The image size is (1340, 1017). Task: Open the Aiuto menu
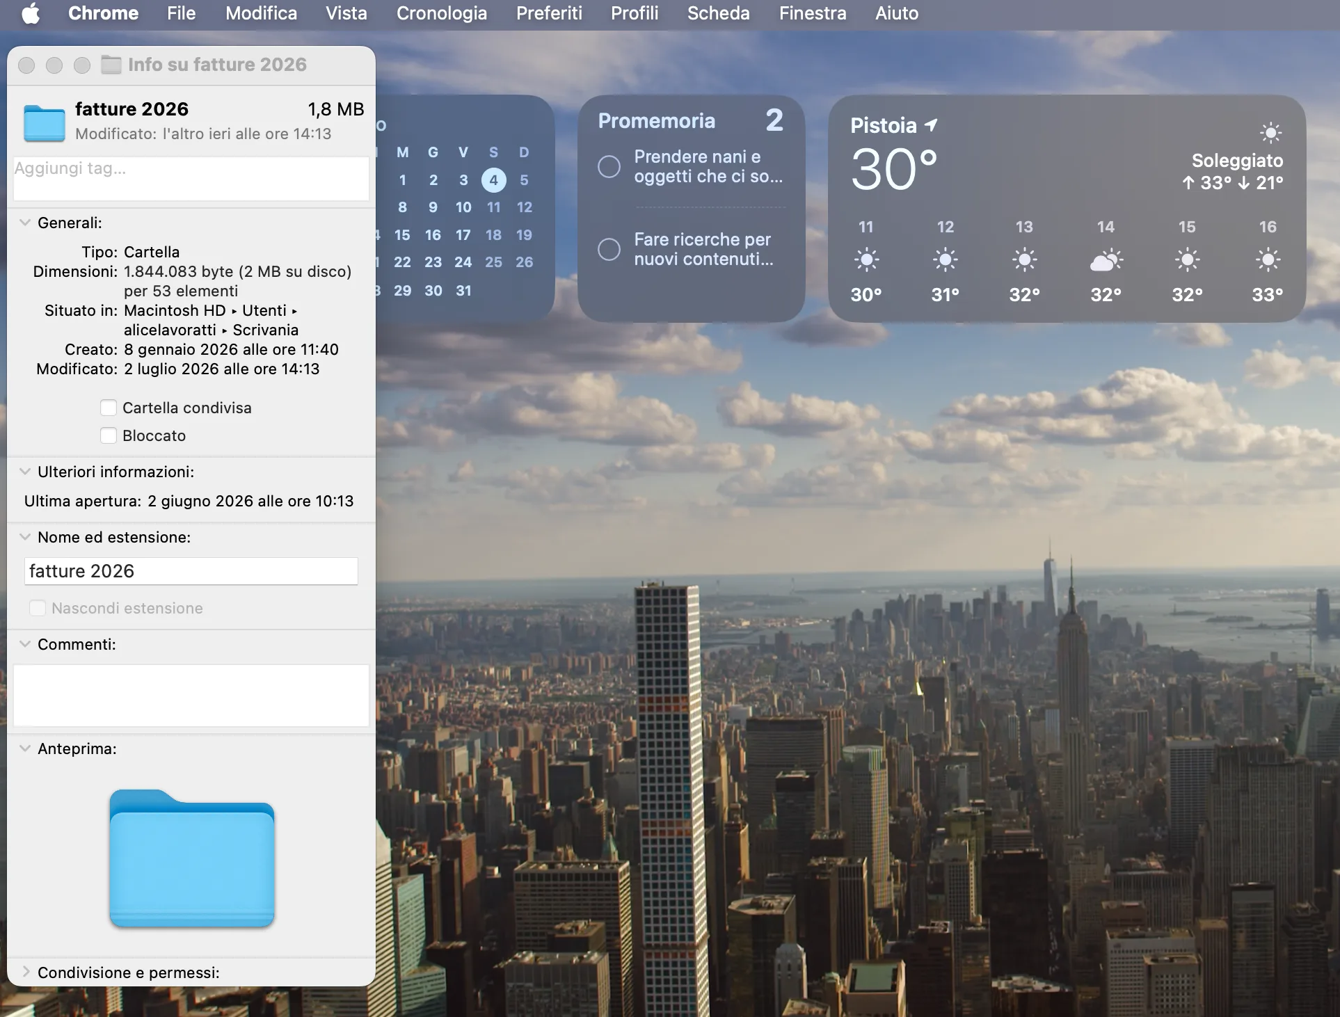(896, 13)
